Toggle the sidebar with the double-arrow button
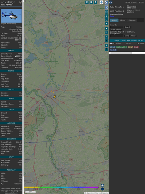The image size is (145, 194). pyautogui.click(x=110, y=2)
